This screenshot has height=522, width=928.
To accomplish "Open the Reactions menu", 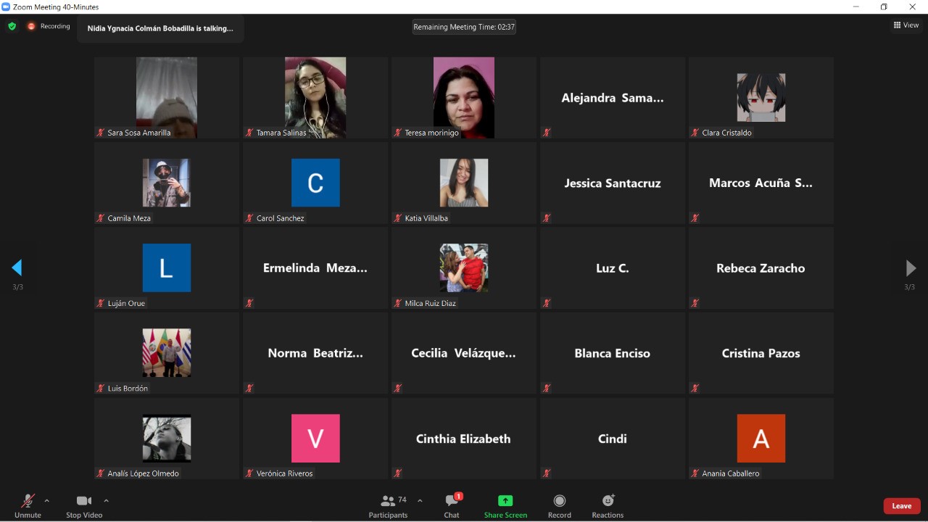I will coord(608,505).
